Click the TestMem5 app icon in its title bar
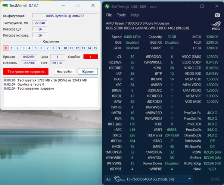Image resolution: width=224 pixels, height=185 pixels. pyautogui.click(x=5, y=6)
